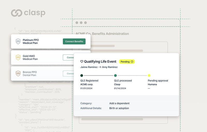Screen dimensions: 207x132
Task: Click the heart icon beside Qualifying Life Event
Action: tap(82, 62)
